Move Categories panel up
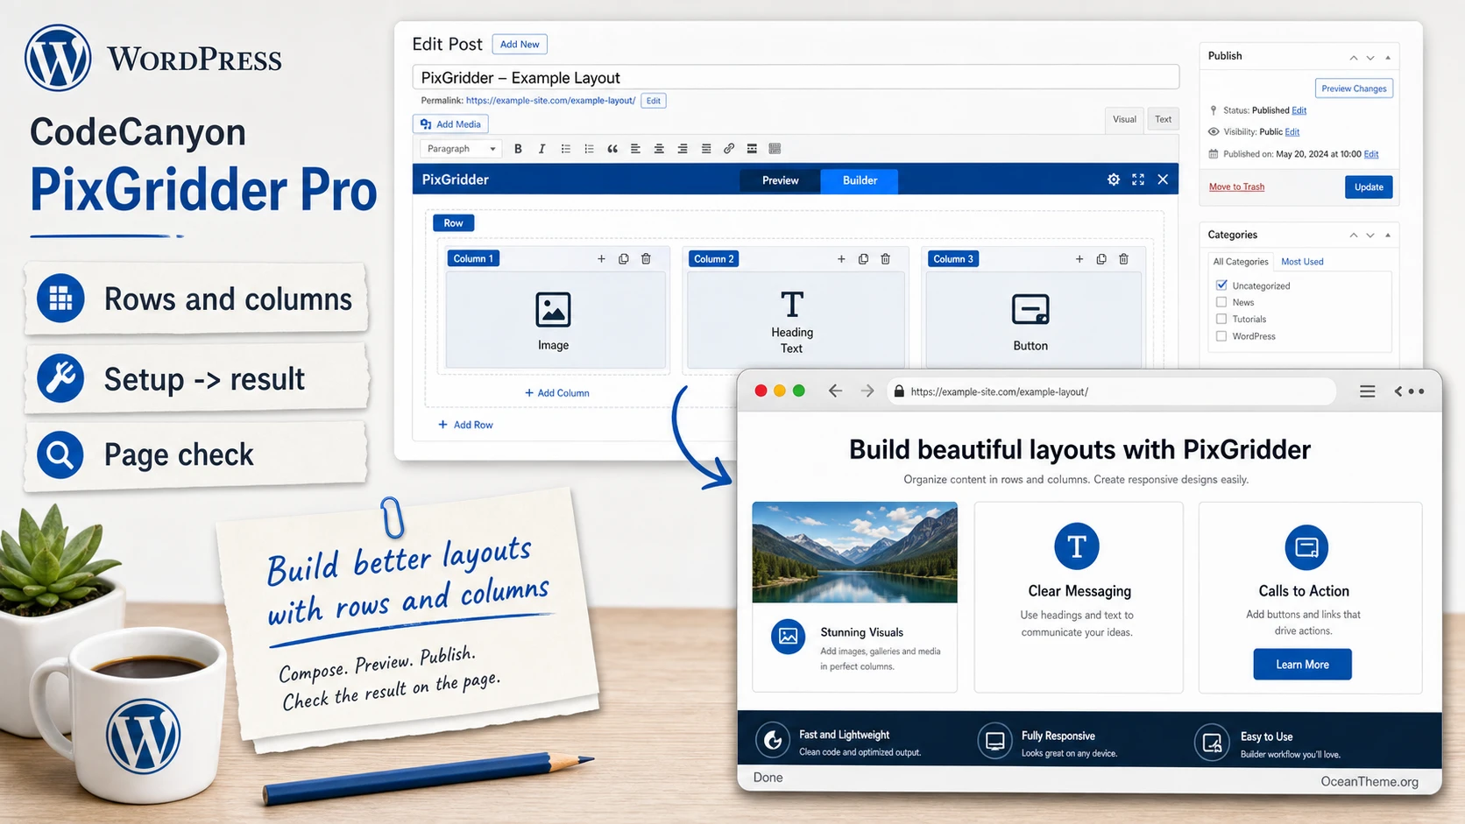The height and width of the screenshot is (824, 1465). [x=1354, y=236]
